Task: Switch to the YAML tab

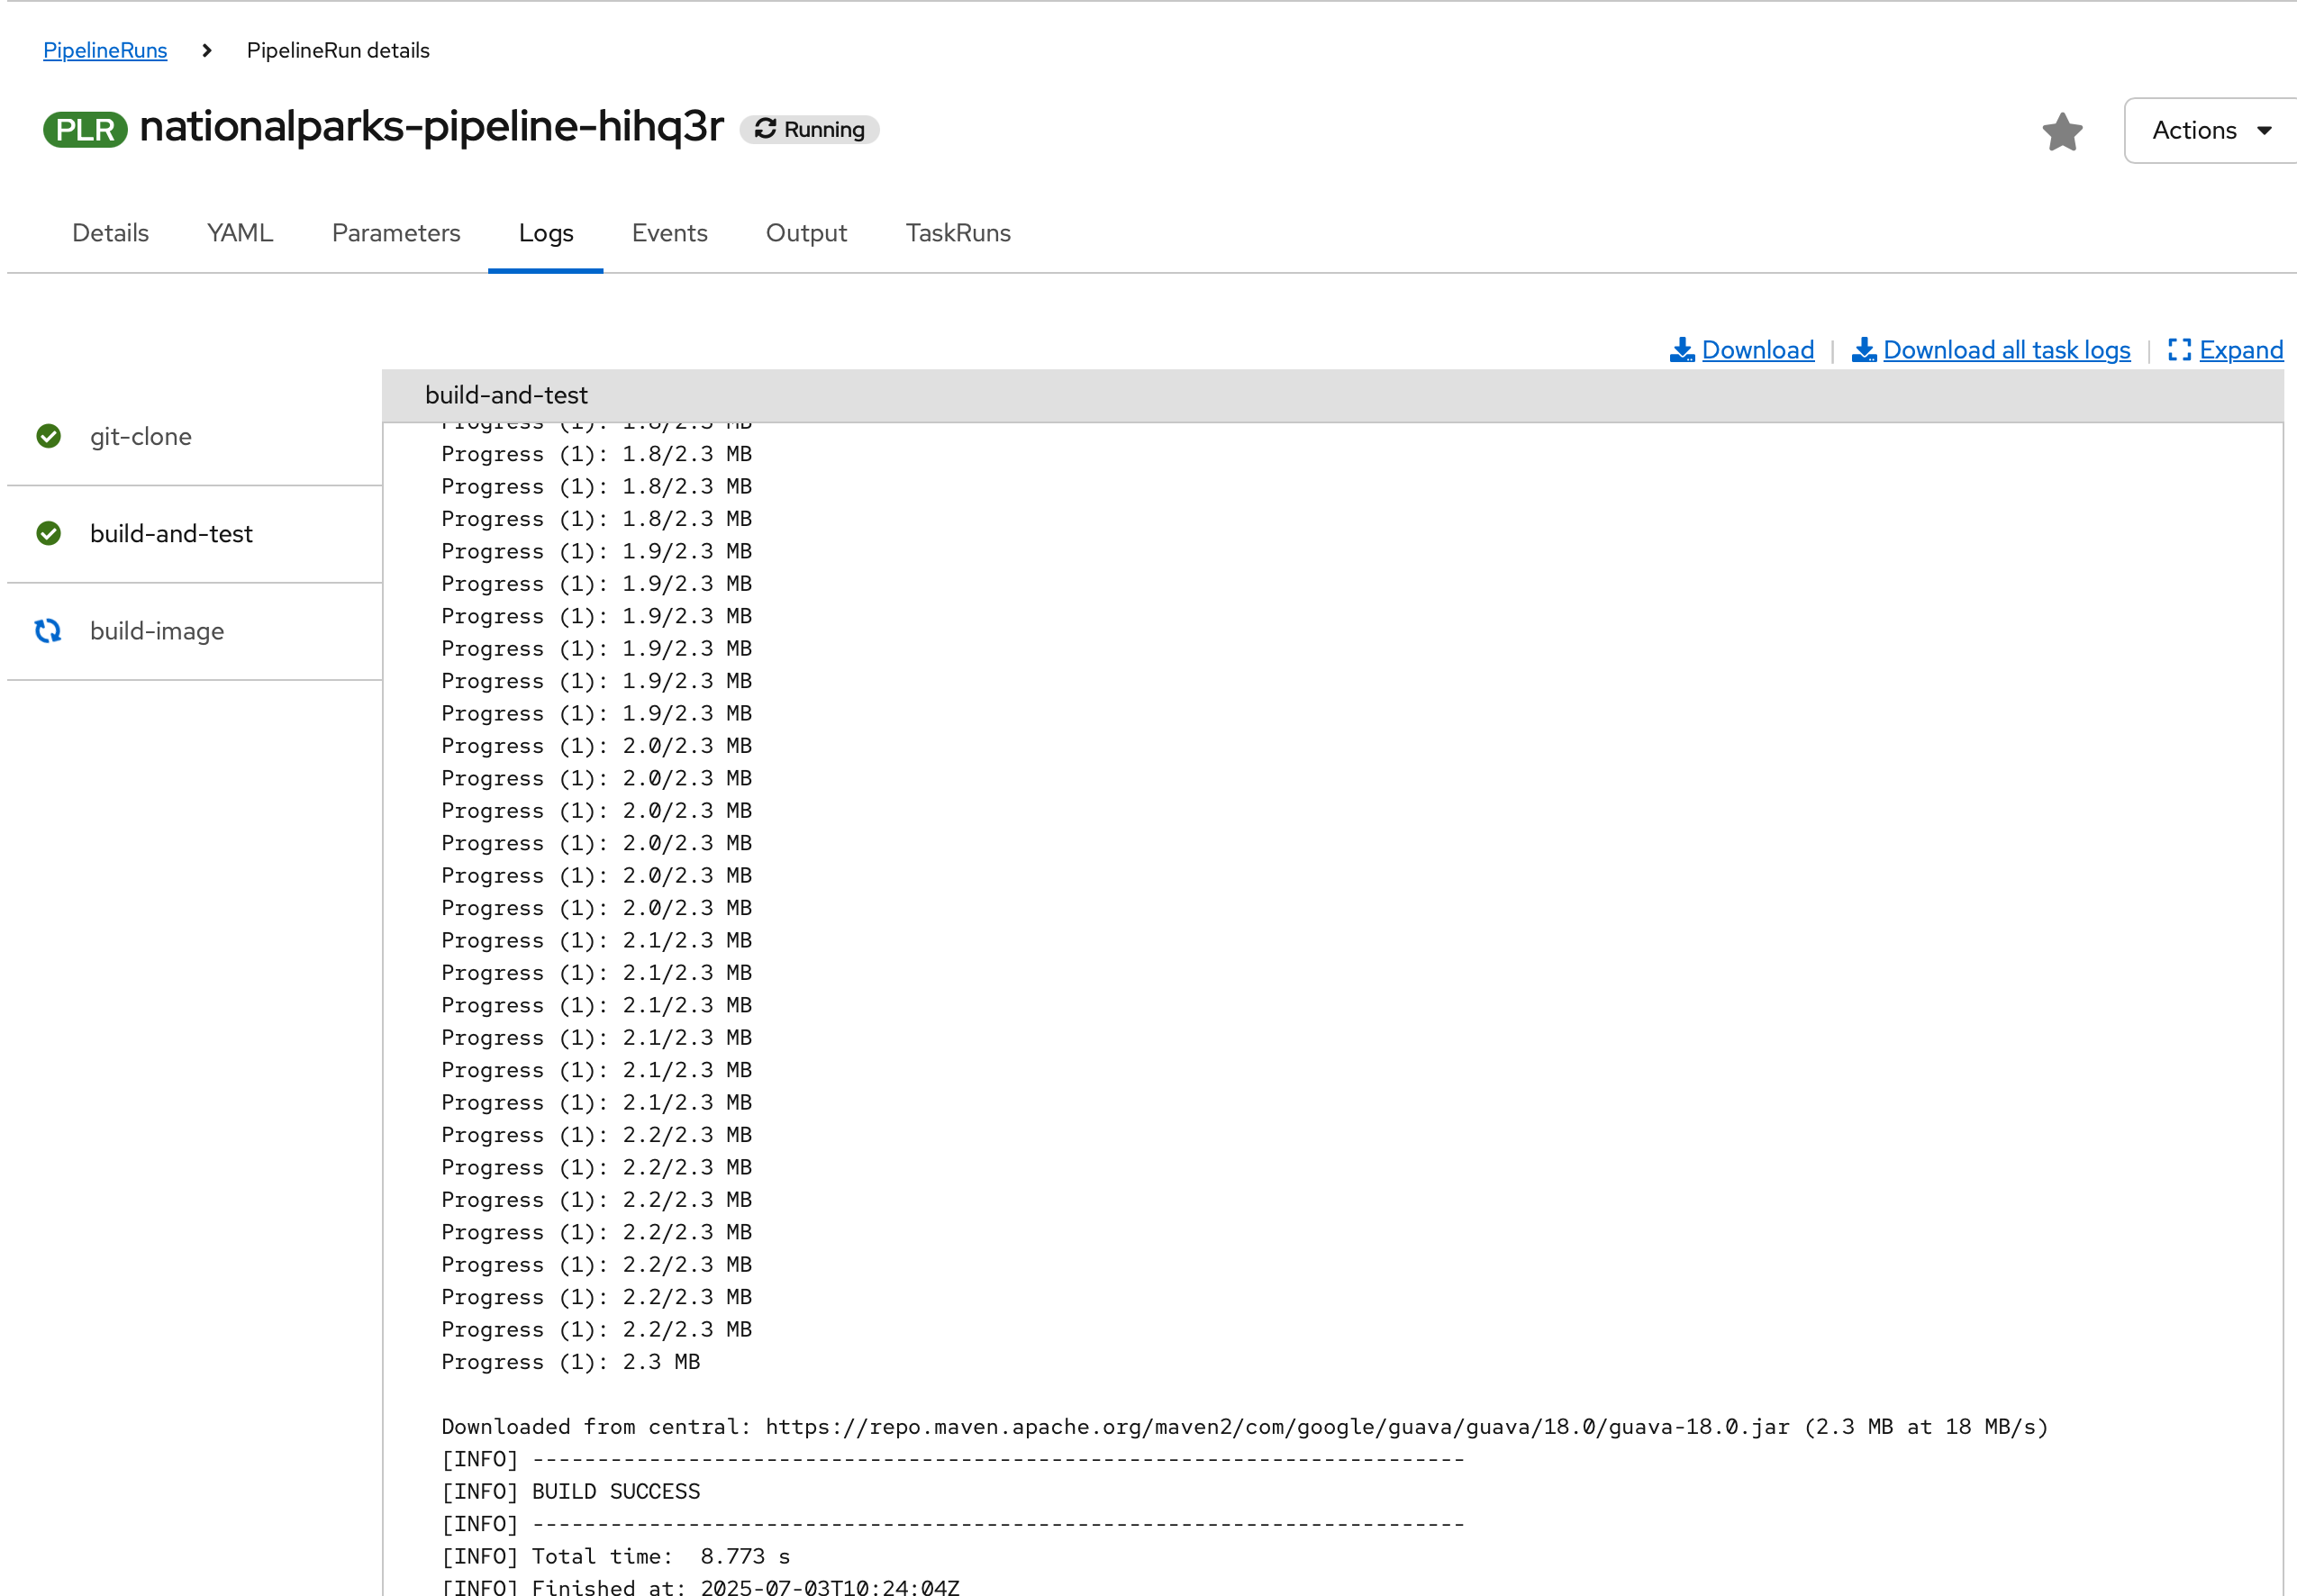Action: coord(240,233)
